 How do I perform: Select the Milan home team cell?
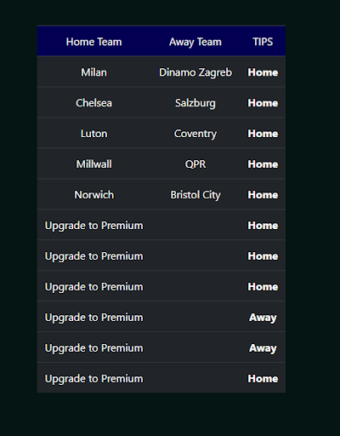[x=93, y=72]
